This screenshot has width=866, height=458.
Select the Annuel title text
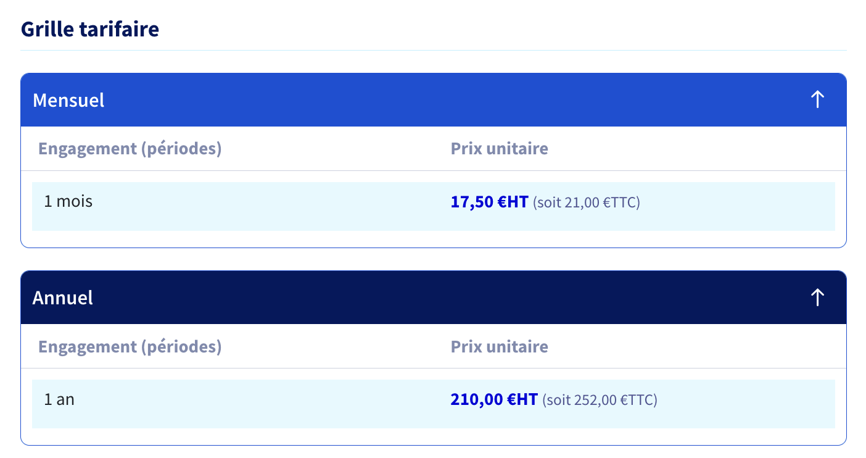coord(63,298)
